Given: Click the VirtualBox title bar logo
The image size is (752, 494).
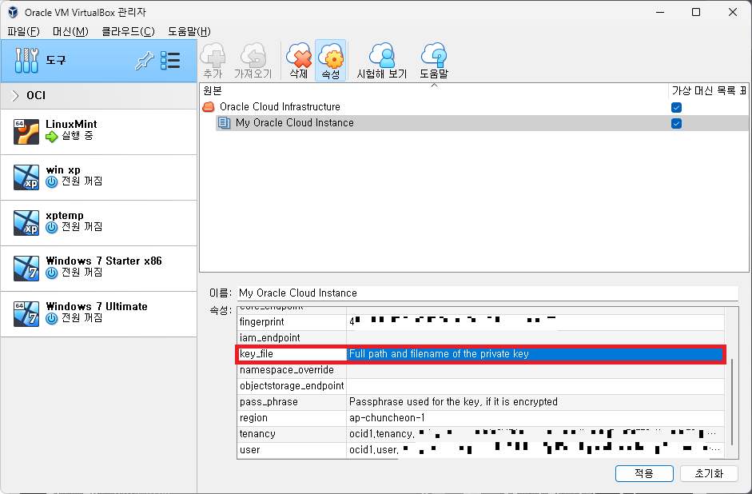Looking at the screenshot, I should pyautogui.click(x=13, y=12).
